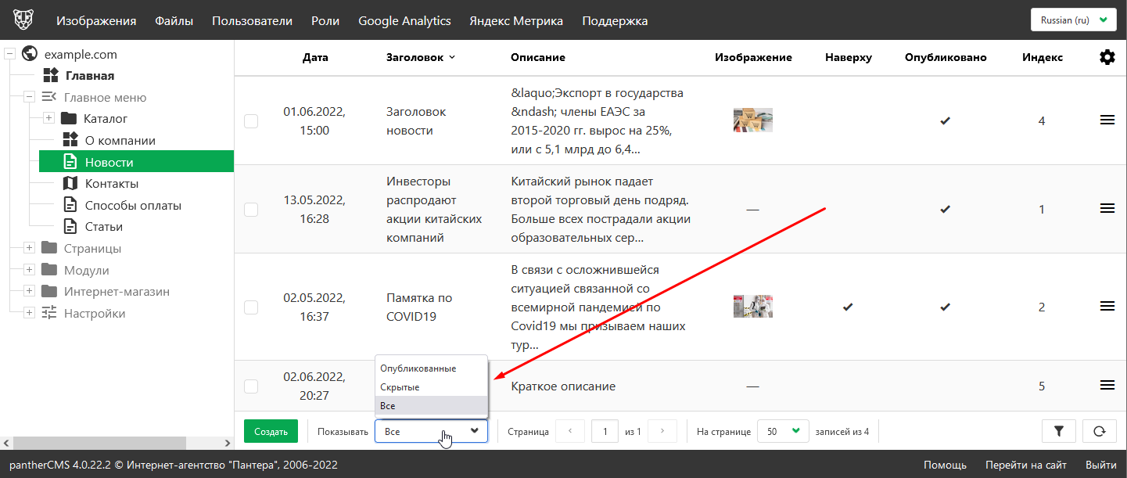Image resolution: width=1127 pixels, height=478 pixels.
Task: Tick checkbox for 02.05.2022 COVID19 row
Action: click(x=251, y=307)
